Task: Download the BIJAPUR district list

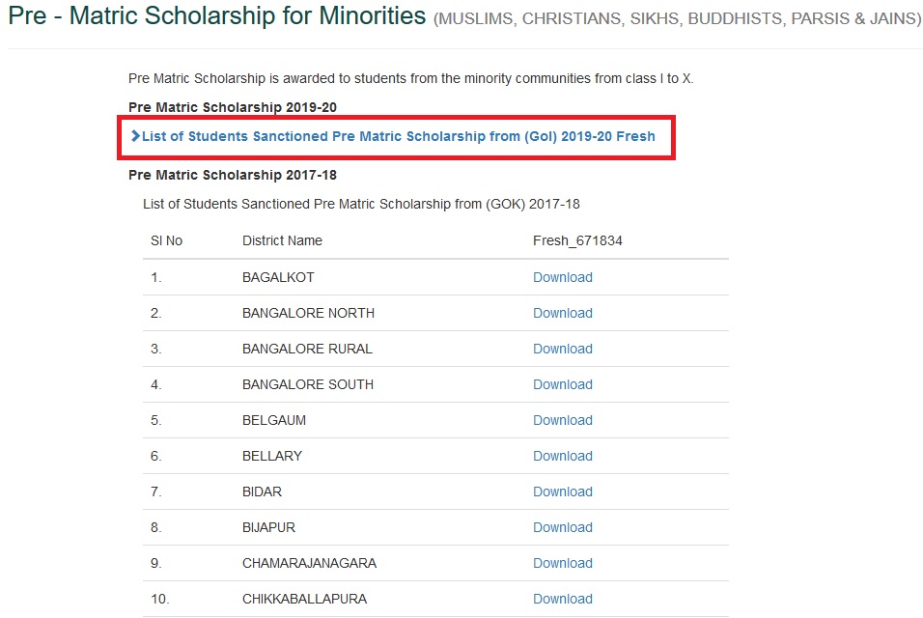Action: (563, 527)
